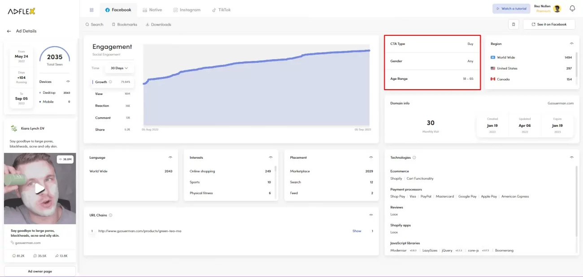Click the United States flag icon
This screenshot has width=583, height=277.
point(493,69)
